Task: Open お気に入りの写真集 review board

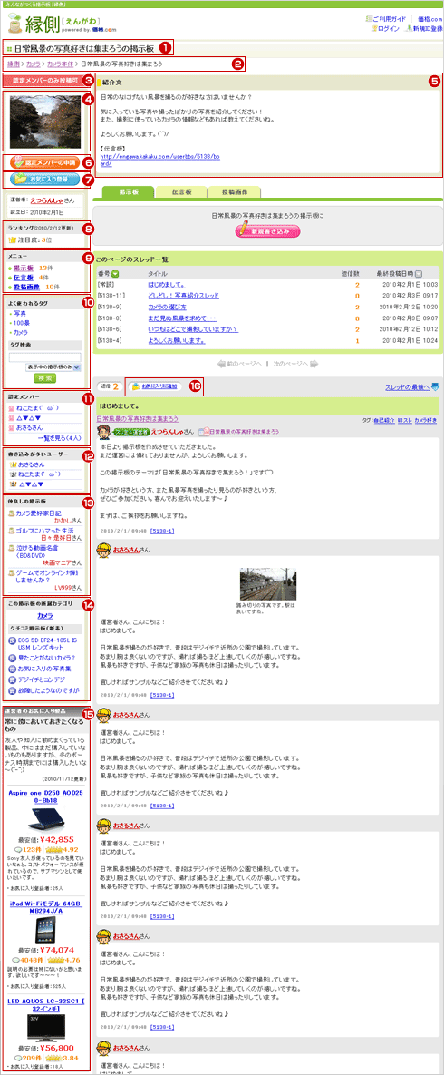Action: [x=43, y=668]
